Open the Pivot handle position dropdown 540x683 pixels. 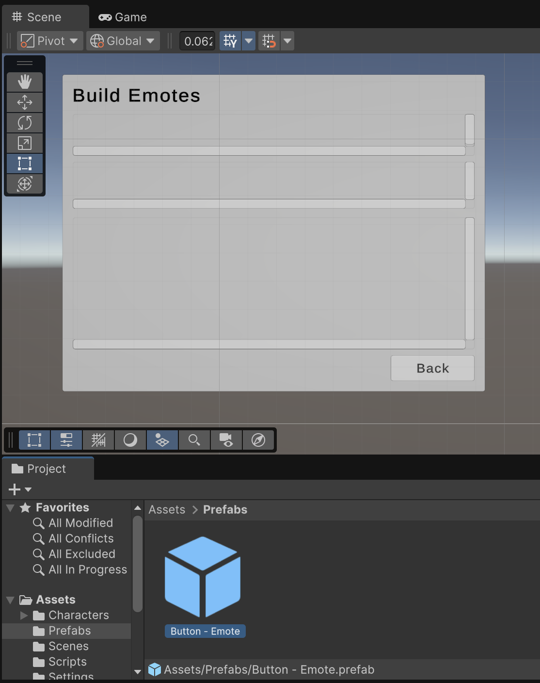[x=50, y=41]
